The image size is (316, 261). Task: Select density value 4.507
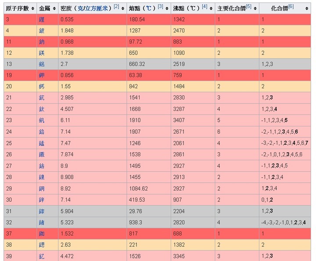[x=67, y=109]
